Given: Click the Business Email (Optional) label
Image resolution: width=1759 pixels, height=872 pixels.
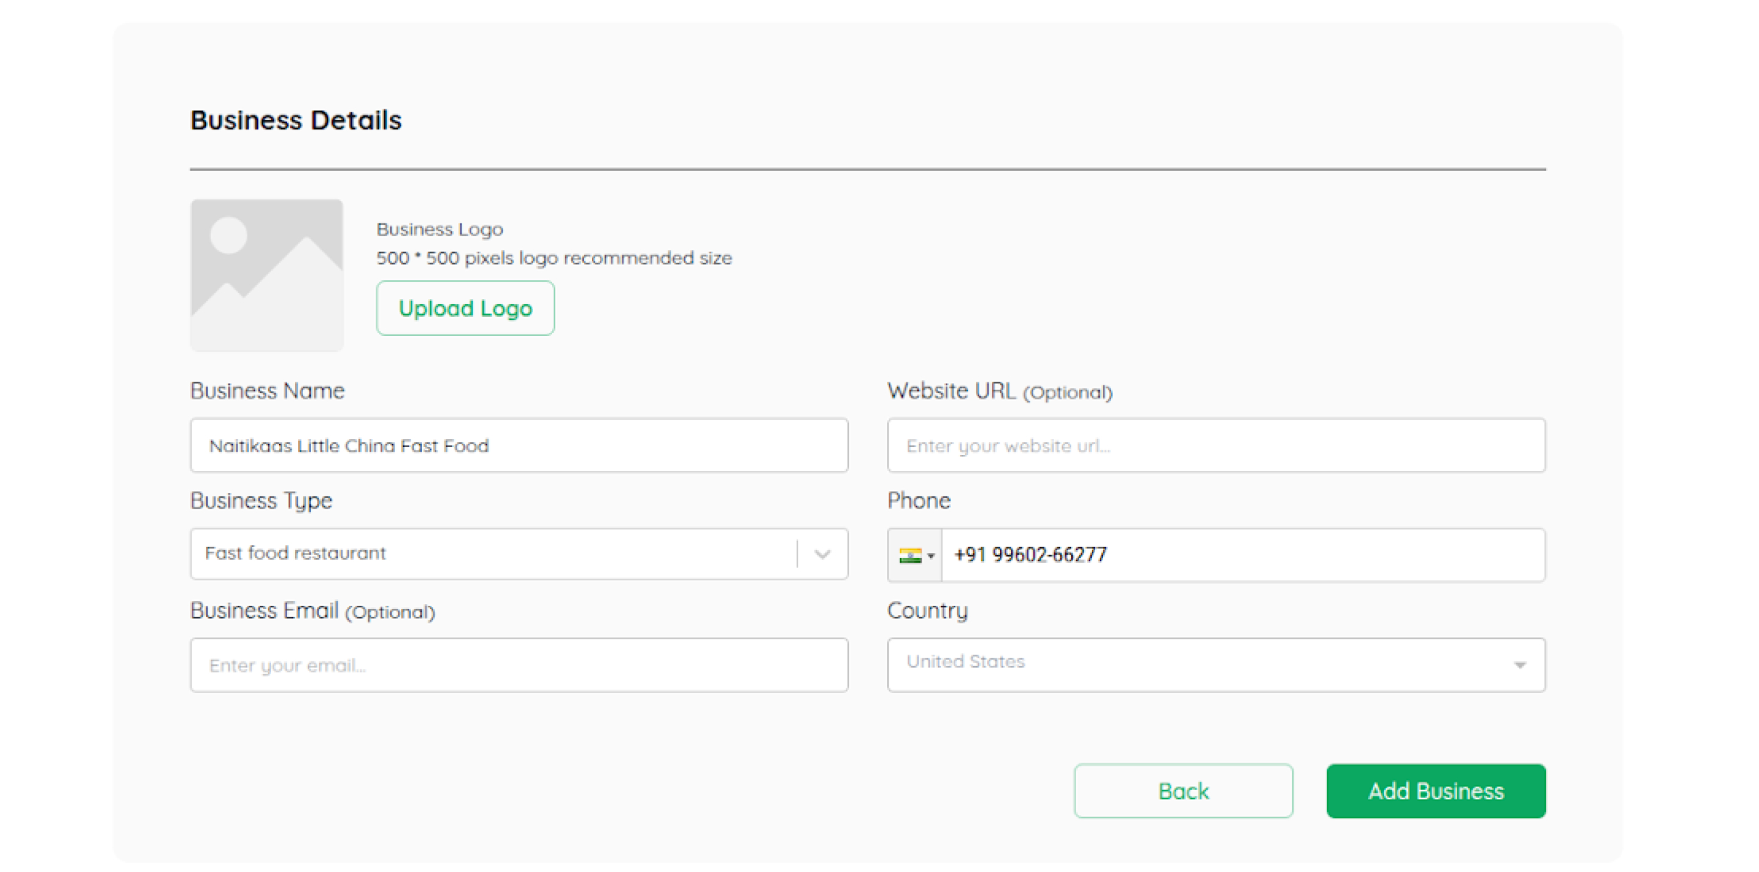Looking at the screenshot, I should [x=312, y=611].
